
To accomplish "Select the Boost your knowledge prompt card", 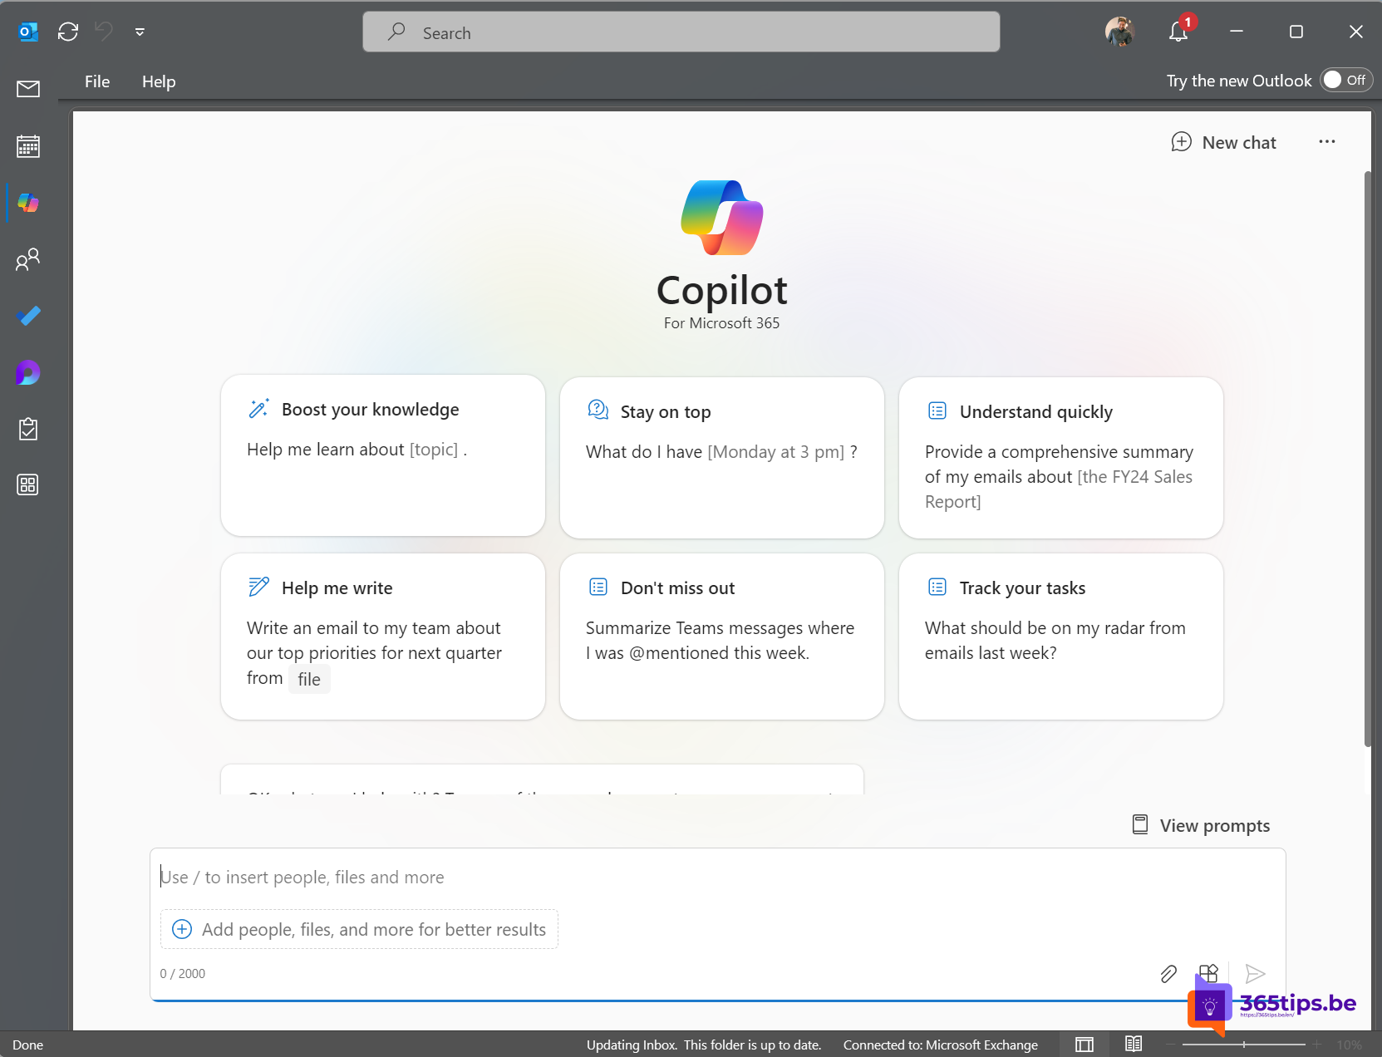I will click(383, 455).
